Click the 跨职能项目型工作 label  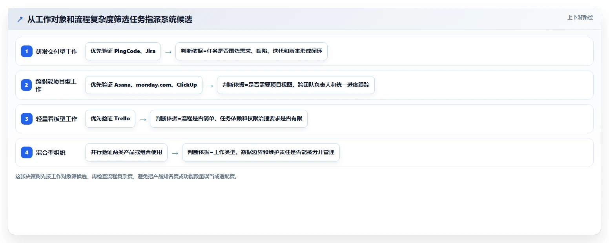[57, 85]
